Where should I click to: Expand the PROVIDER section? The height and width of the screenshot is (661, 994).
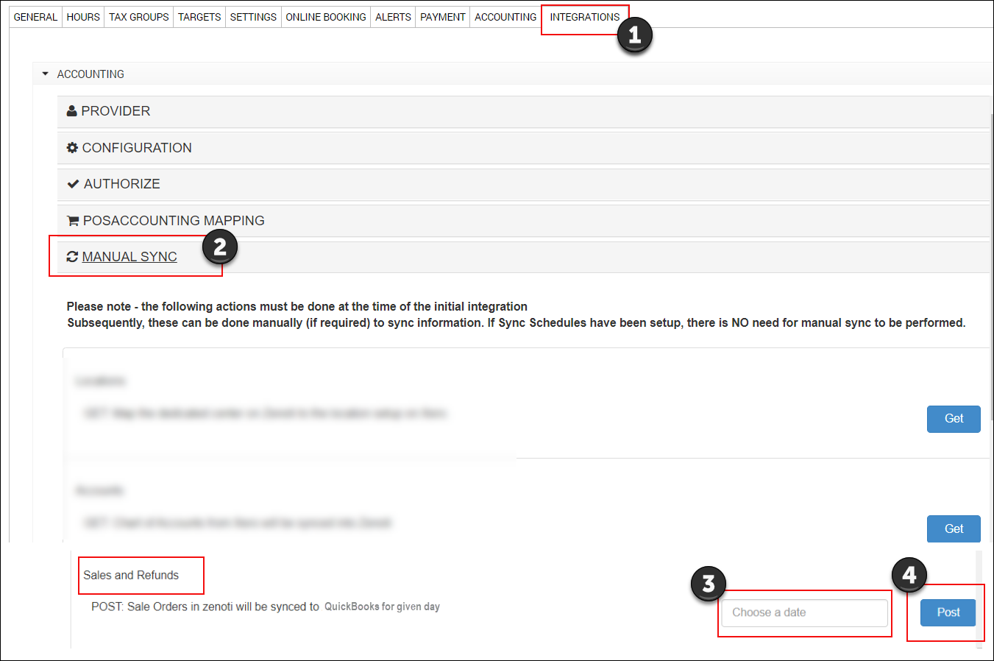pyautogui.click(x=523, y=111)
